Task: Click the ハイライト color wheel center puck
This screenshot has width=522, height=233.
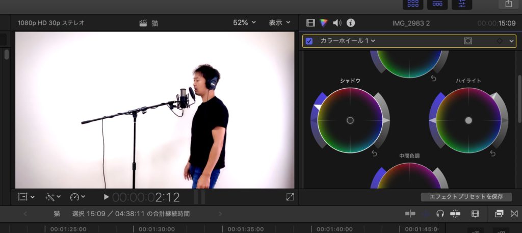Action: [x=468, y=120]
